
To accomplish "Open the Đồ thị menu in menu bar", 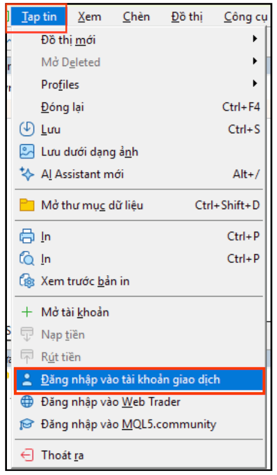I will (187, 17).
